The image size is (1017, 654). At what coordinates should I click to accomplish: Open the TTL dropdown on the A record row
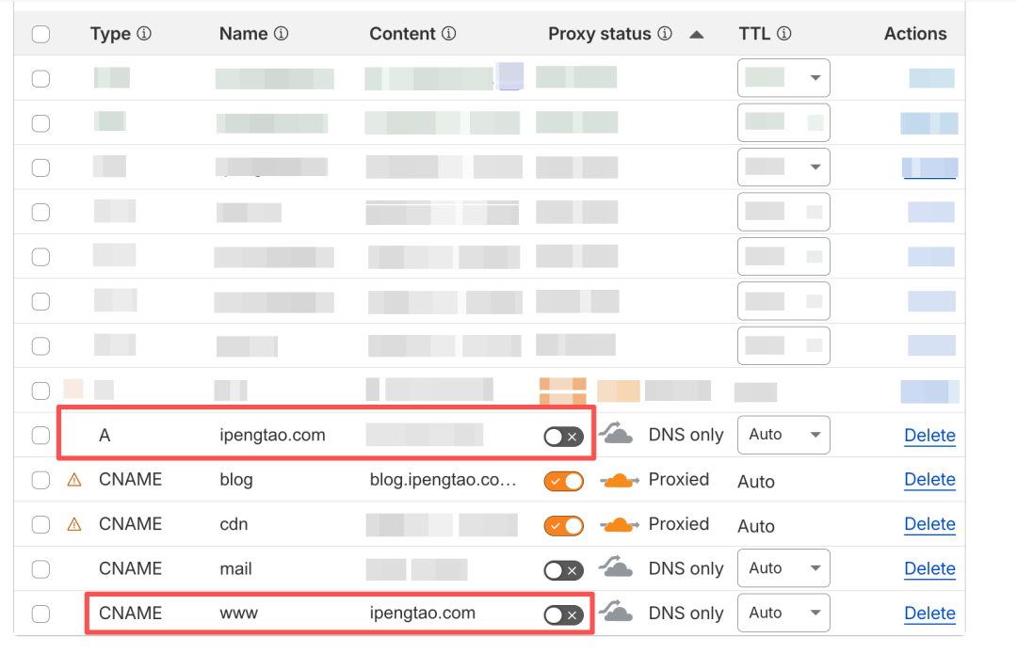click(783, 435)
